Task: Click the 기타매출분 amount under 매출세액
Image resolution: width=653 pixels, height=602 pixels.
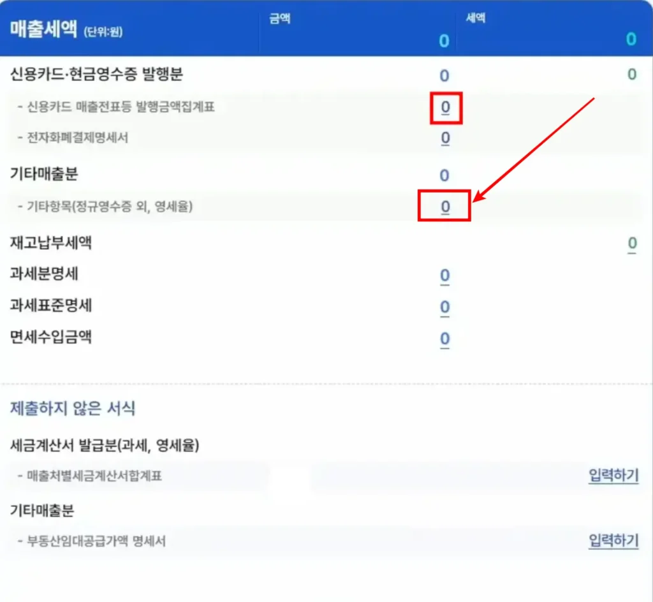Action: (x=444, y=175)
